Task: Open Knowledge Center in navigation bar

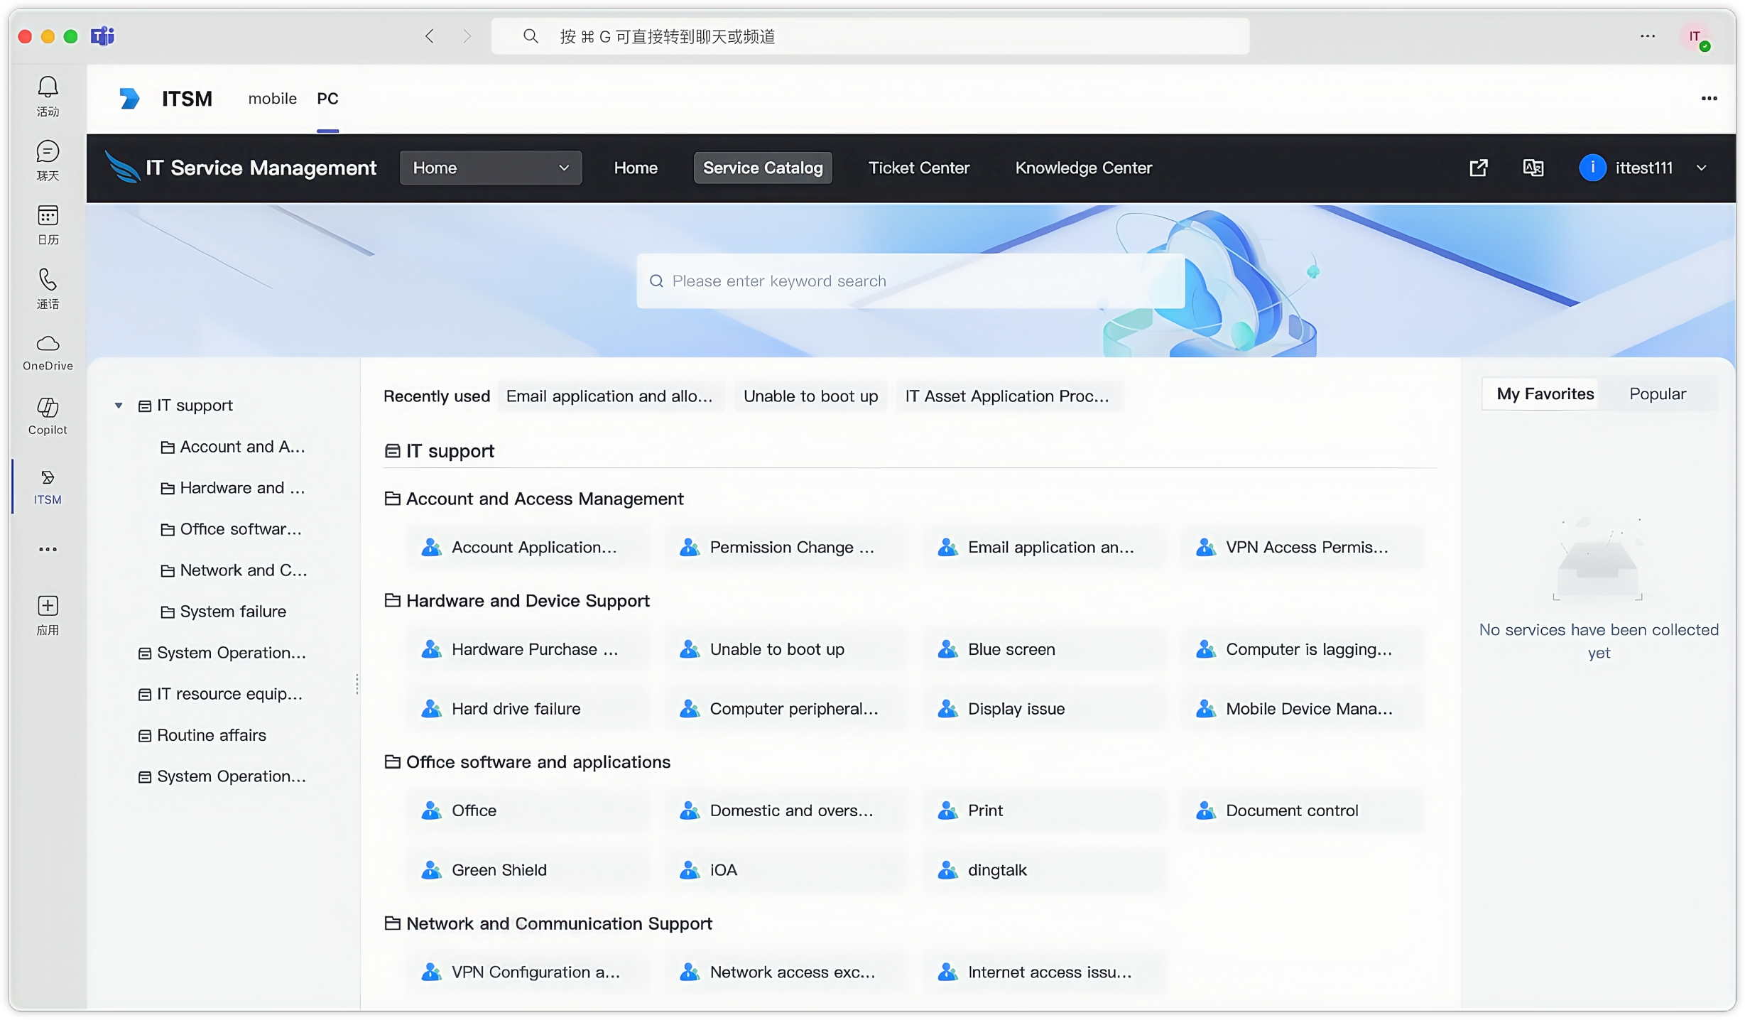Action: coord(1083,168)
